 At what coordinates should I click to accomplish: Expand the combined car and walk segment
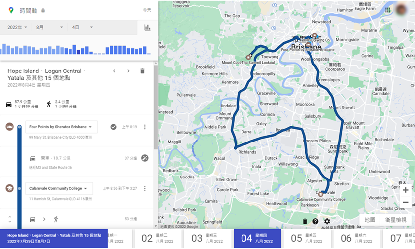coord(10,219)
